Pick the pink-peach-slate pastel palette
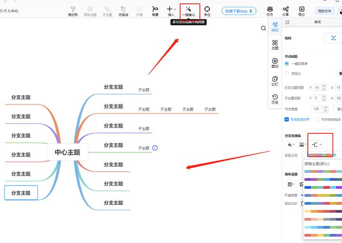Image resolution: width=342 pixels, height=243 pixels. pos(323,219)
